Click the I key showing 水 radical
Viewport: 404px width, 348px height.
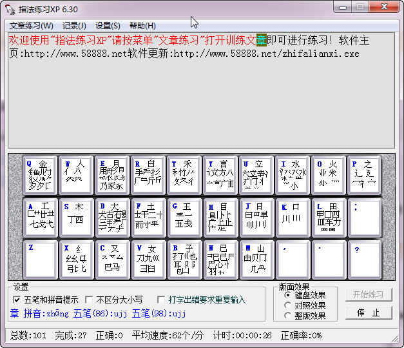point(293,175)
